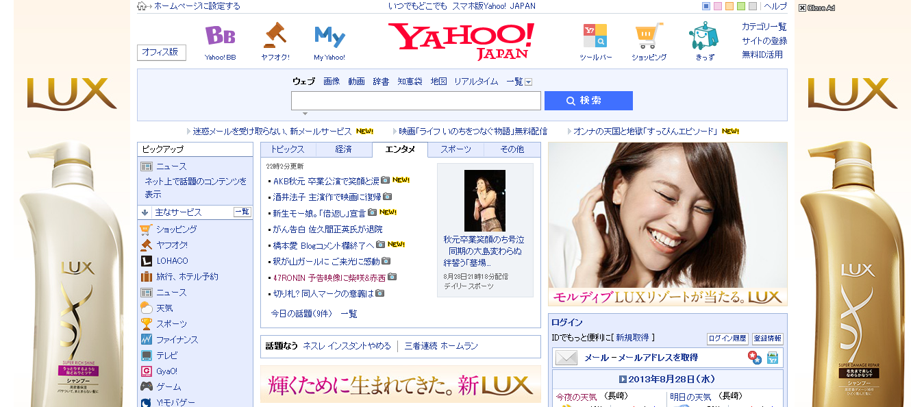Click the arrow icon beside the 2013年8月28日 date
The image size is (924, 407).
click(623, 379)
